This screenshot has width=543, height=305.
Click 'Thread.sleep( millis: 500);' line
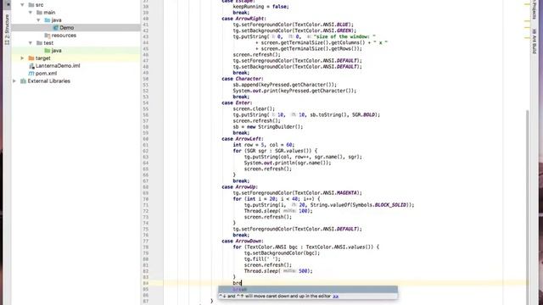point(278,271)
